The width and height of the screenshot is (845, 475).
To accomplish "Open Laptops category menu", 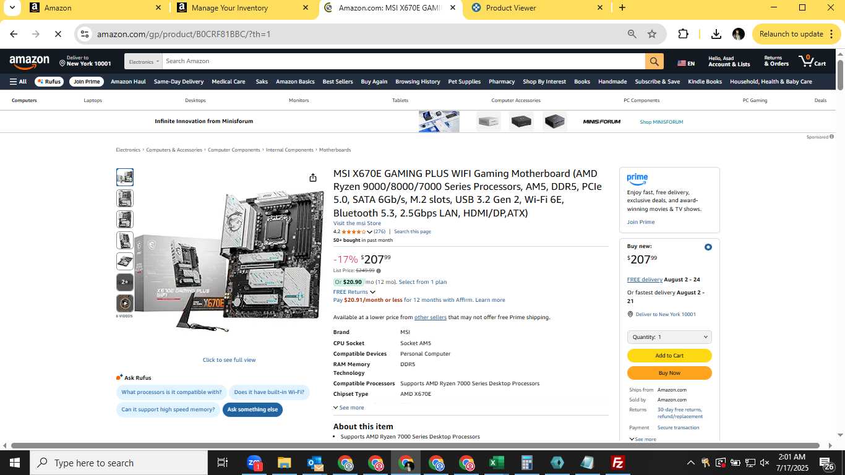I will 93,100.
